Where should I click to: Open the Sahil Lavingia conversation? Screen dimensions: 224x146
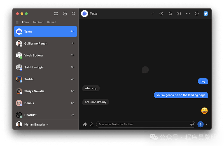click(45, 67)
